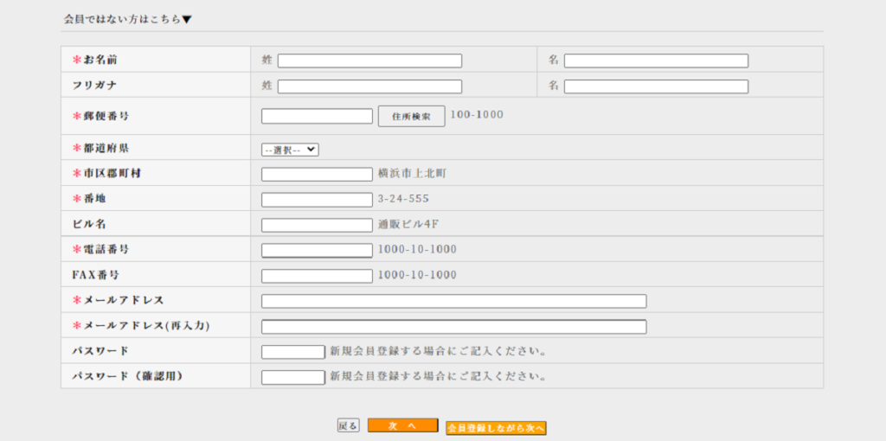Screen dimensions: 886x441
Task: Select the 市区郡町村 city input field
Action: coord(317,174)
